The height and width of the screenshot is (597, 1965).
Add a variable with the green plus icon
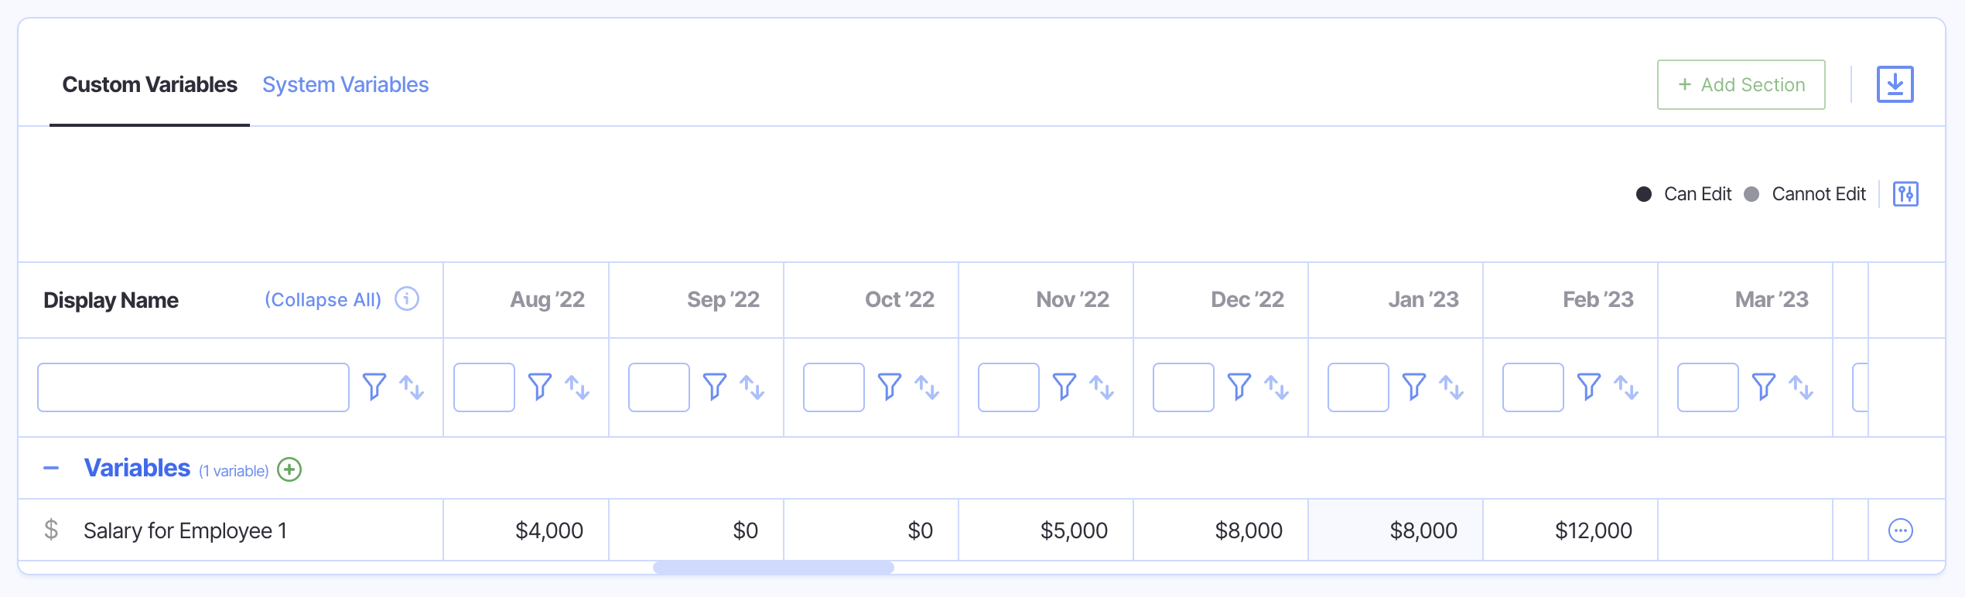289,469
